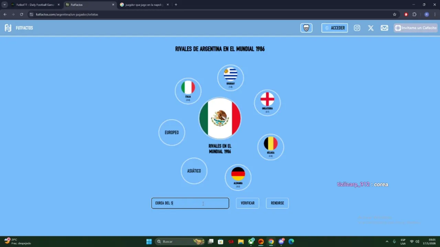Screen dimensions: 440x247
Task: Select the Italia flag circle
Action: click(188, 91)
